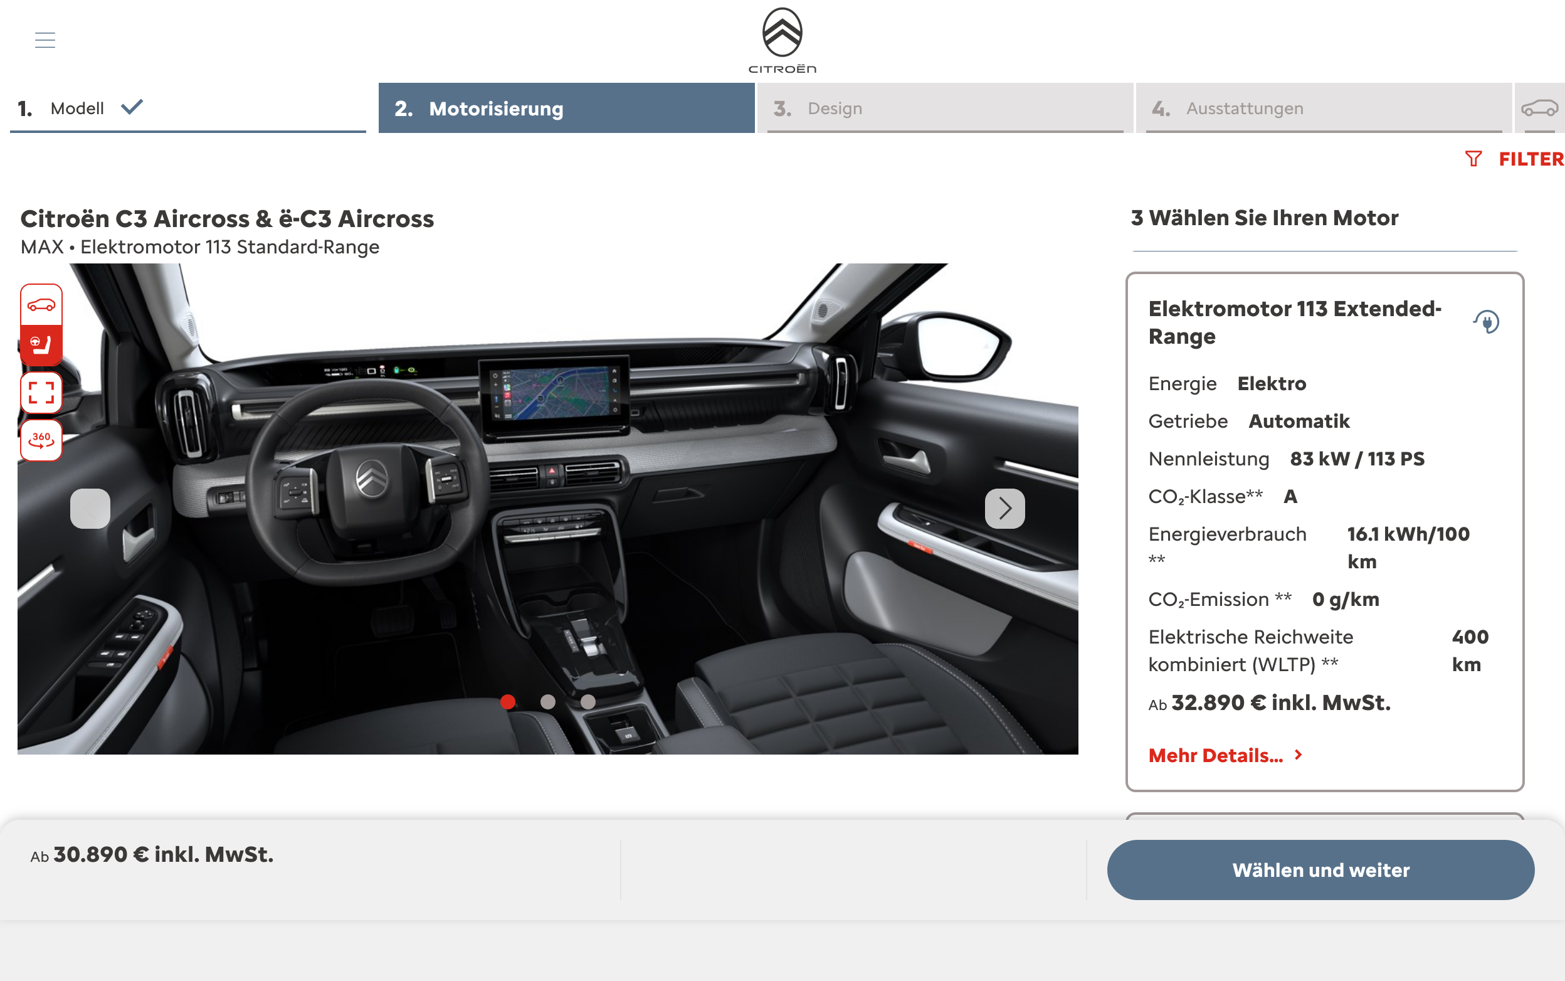This screenshot has width=1565, height=981.
Task: Expand the Mehr Details arrow
Action: (1298, 755)
